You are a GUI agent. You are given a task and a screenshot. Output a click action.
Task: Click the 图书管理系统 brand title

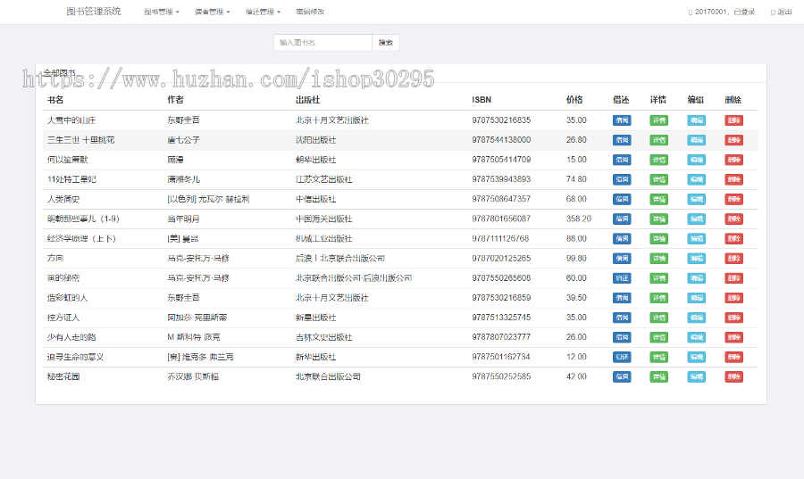94,12
